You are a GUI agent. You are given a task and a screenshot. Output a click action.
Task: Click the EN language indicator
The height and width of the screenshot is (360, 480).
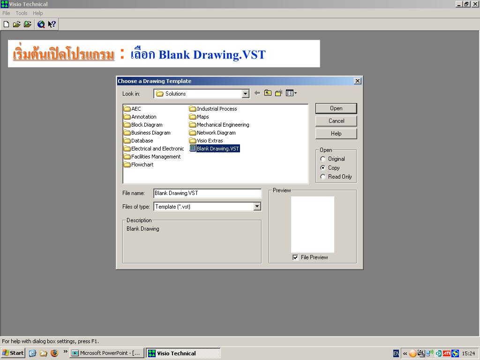(396, 353)
